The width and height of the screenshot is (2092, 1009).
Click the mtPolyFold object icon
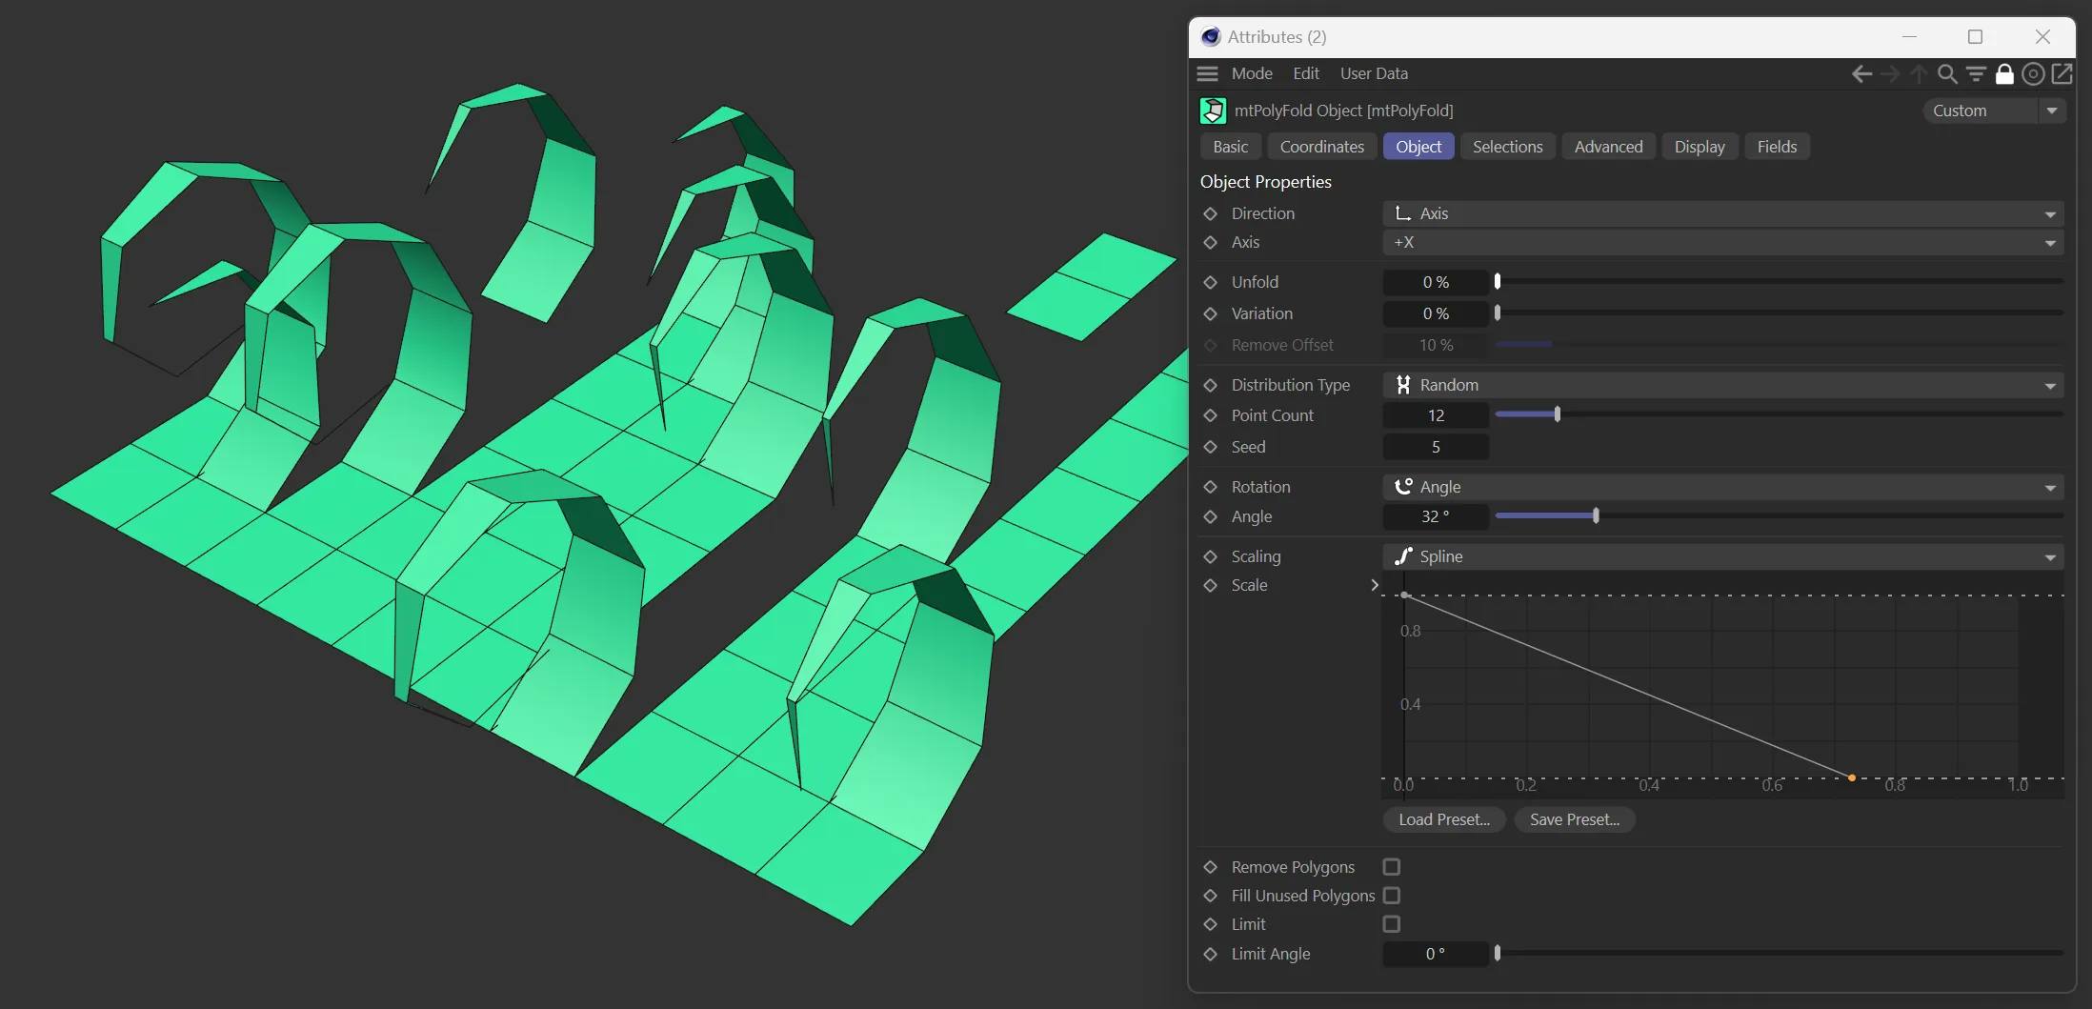1213,111
